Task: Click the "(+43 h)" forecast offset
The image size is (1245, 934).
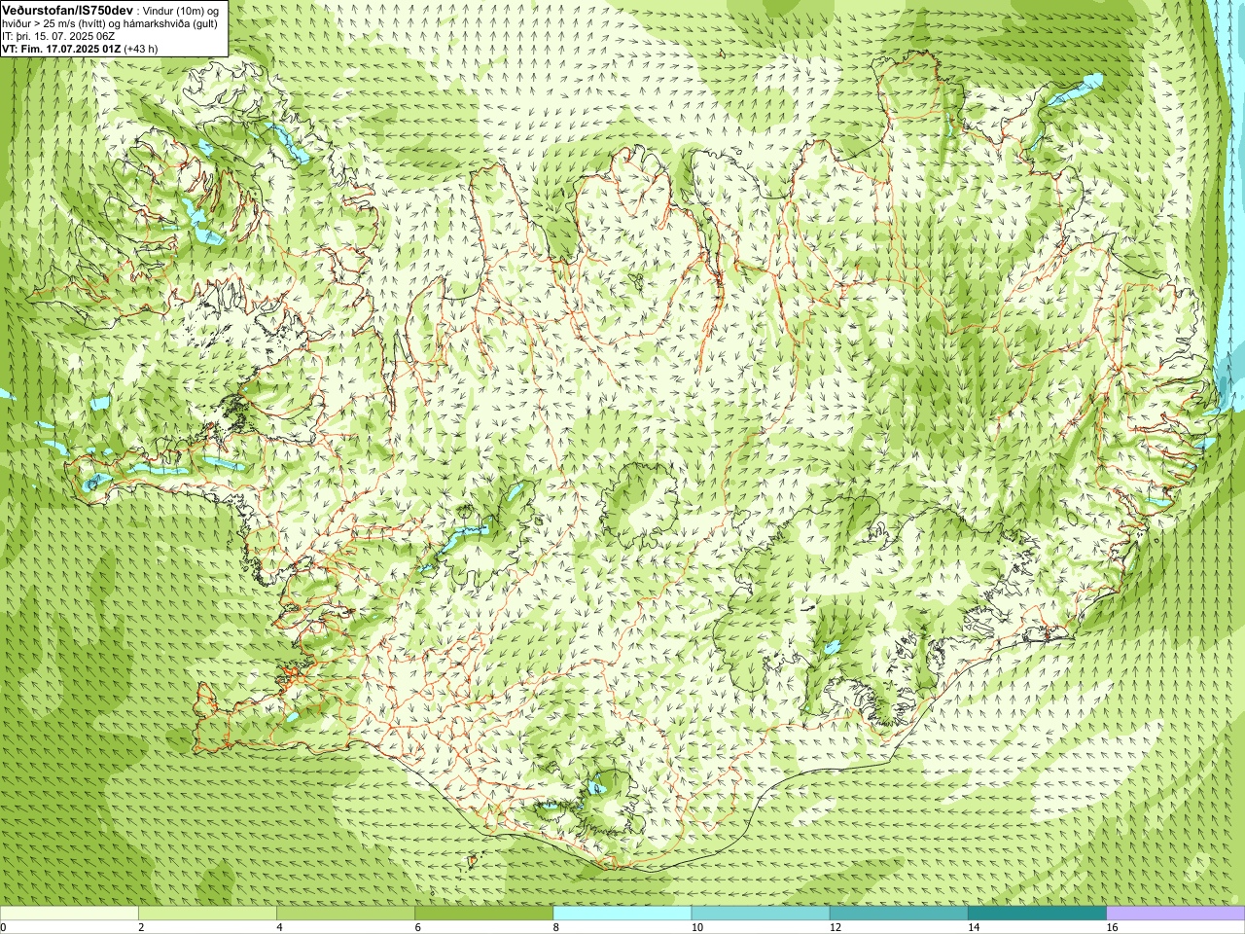Action: [142, 49]
